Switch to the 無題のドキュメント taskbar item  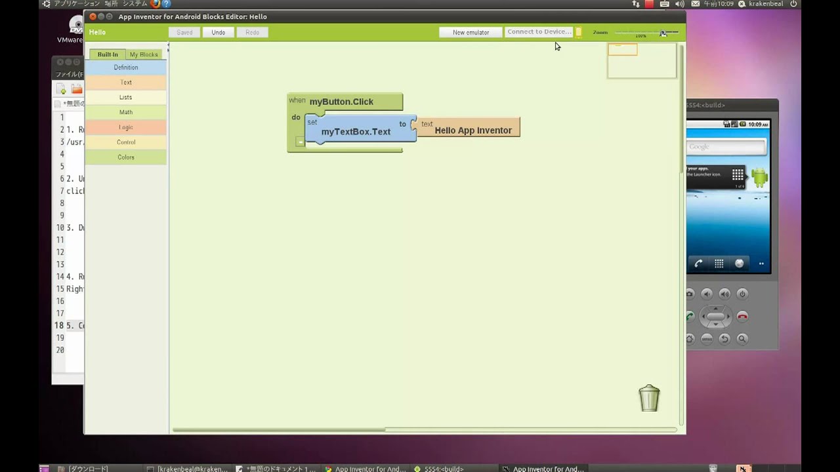coord(276,469)
